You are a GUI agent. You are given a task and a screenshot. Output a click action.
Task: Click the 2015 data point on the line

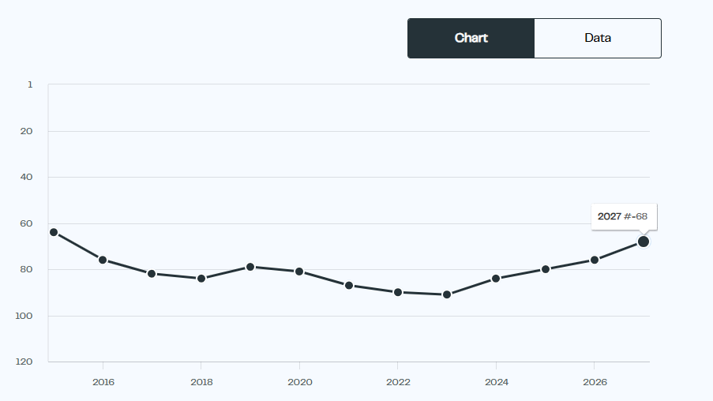pyautogui.click(x=54, y=232)
